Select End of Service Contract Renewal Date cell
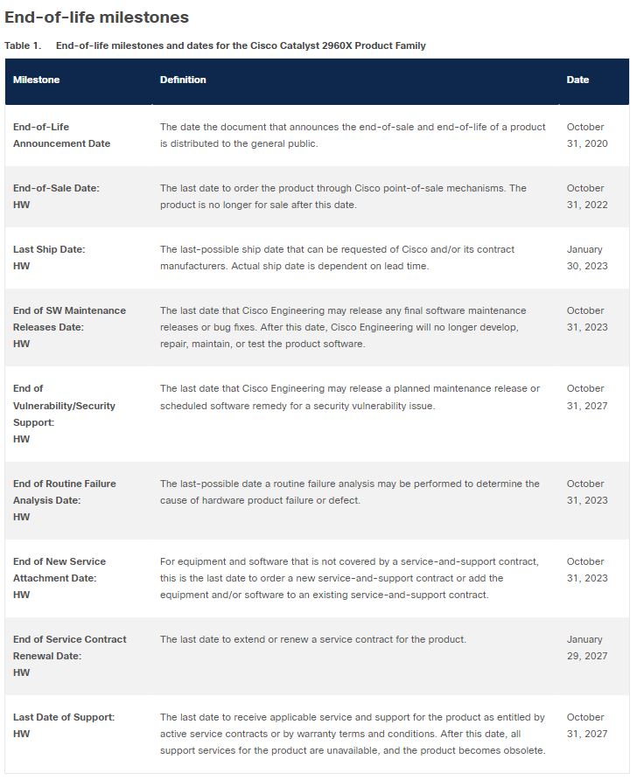 [70, 656]
